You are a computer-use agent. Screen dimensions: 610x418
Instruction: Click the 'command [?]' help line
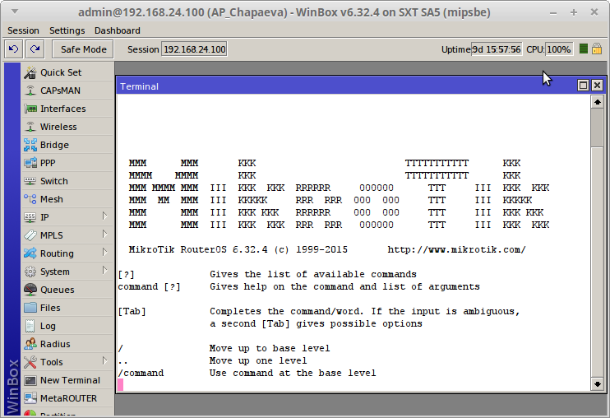point(149,287)
